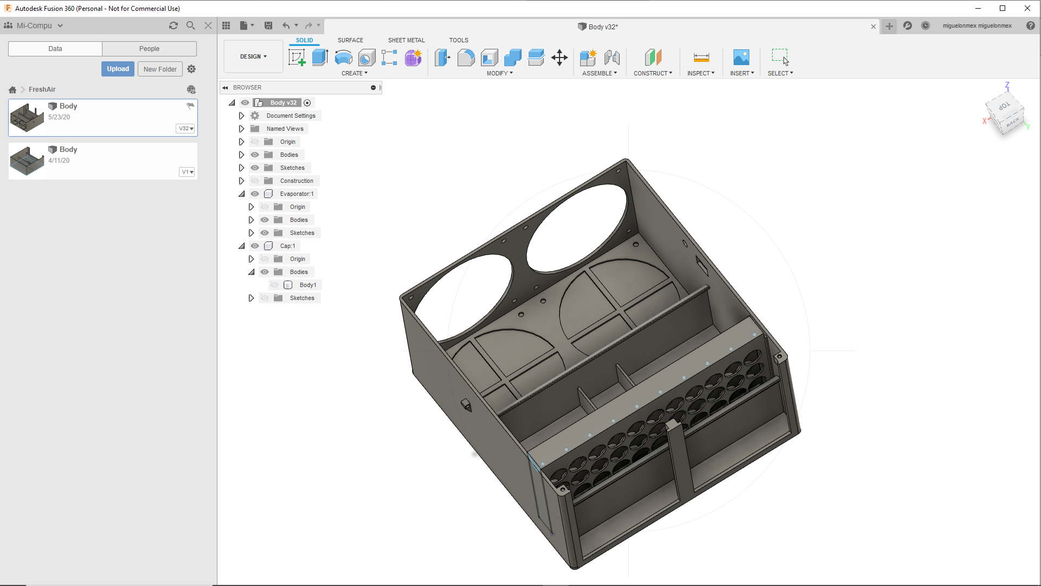
Task: Click the Create Sketch tool icon
Action: pyautogui.click(x=297, y=58)
